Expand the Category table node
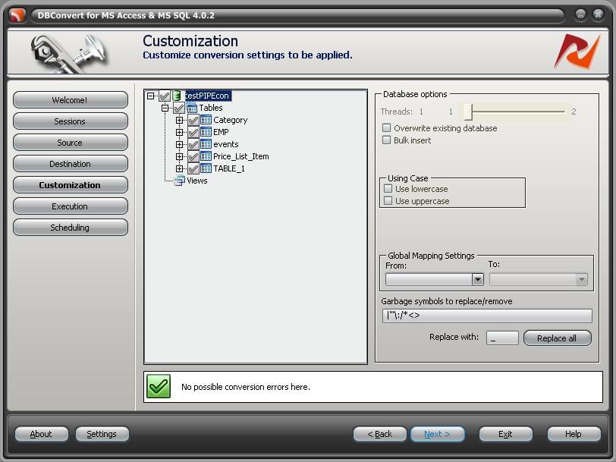Image resolution: width=616 pixels, height=462 pixels. (x=179, y=120)
